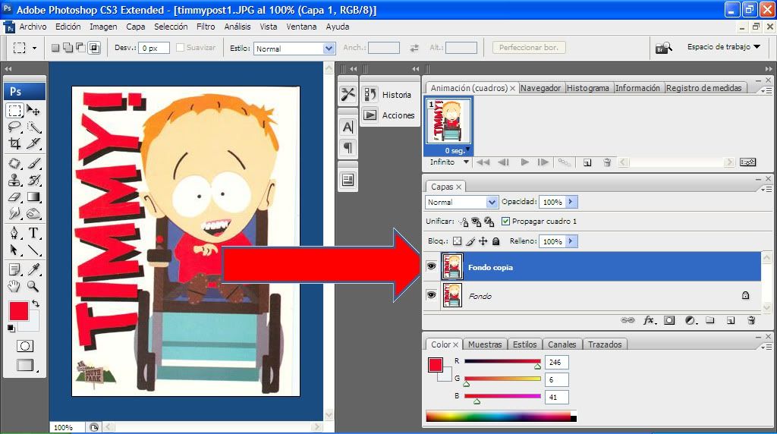Toggle lock transparent pixels
777x434 pixels.
point(458,241)
